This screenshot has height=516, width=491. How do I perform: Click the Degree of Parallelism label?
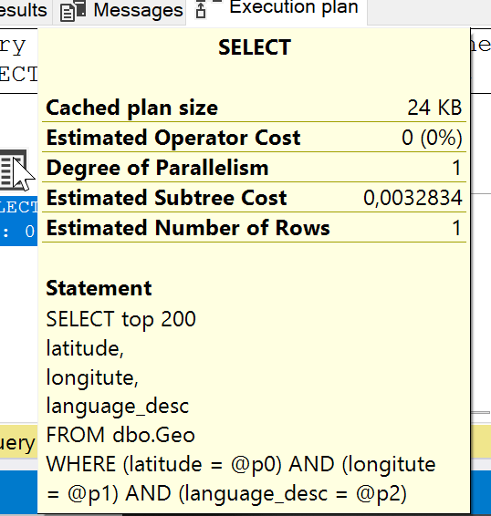tap(158, 168)
